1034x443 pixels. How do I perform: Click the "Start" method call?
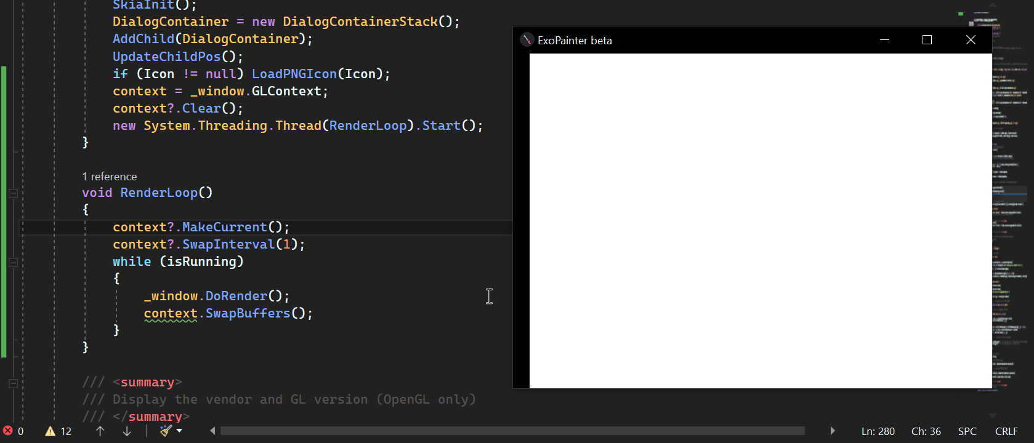pos(441,126)
